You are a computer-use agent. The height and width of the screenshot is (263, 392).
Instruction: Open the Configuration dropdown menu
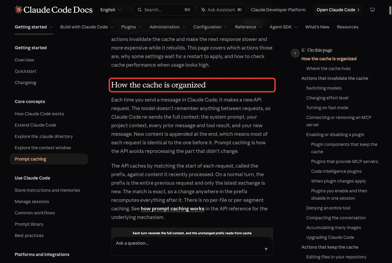[210, 27]
